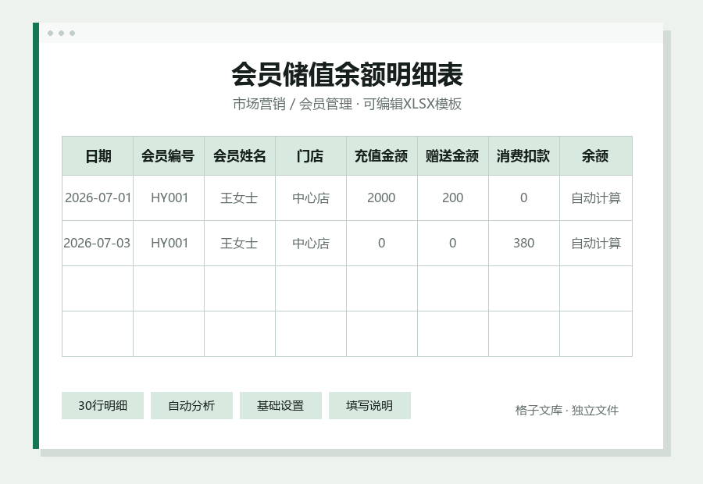Screen dimensions: 703x484
Task: Click the 2000 recharge amount cell
Action: coord(381,198)
